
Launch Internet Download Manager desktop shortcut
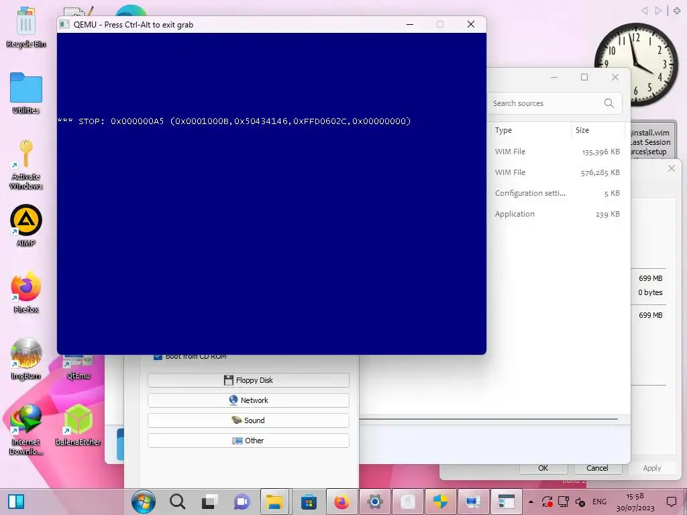(x=26, y=429)
